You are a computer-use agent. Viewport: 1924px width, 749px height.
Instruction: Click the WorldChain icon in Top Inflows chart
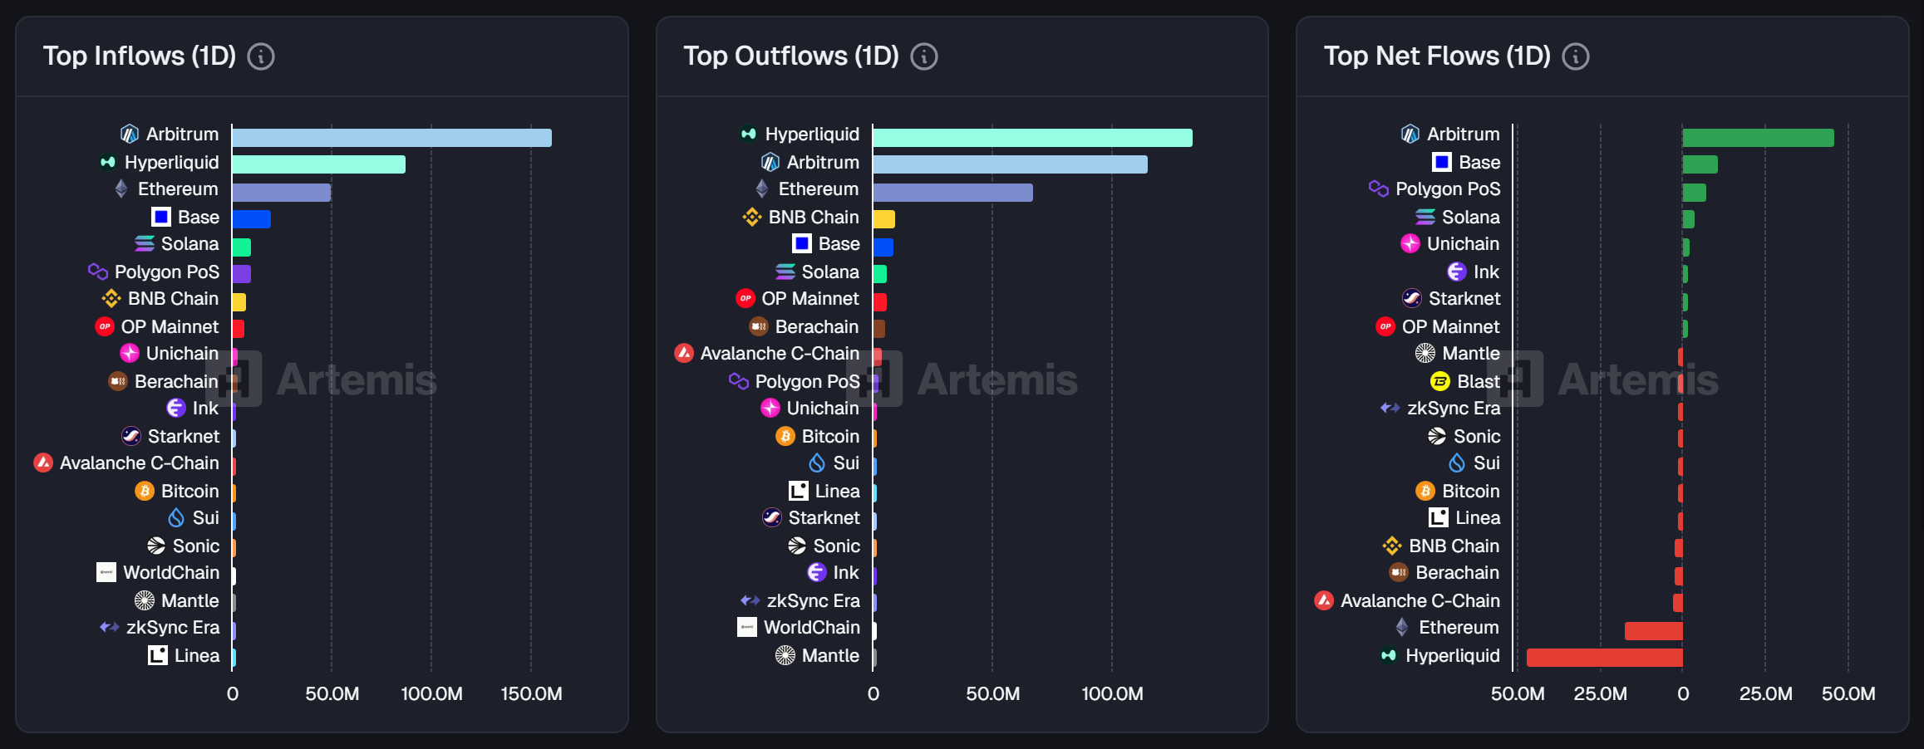tap(106, 572)
